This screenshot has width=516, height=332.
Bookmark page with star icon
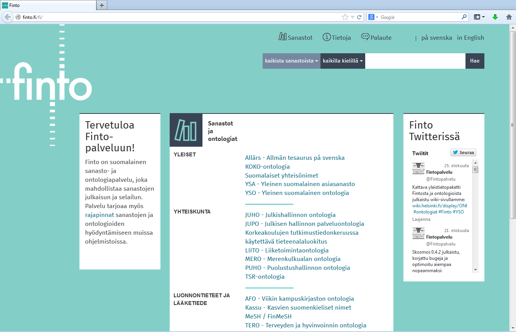coord(345,17)
